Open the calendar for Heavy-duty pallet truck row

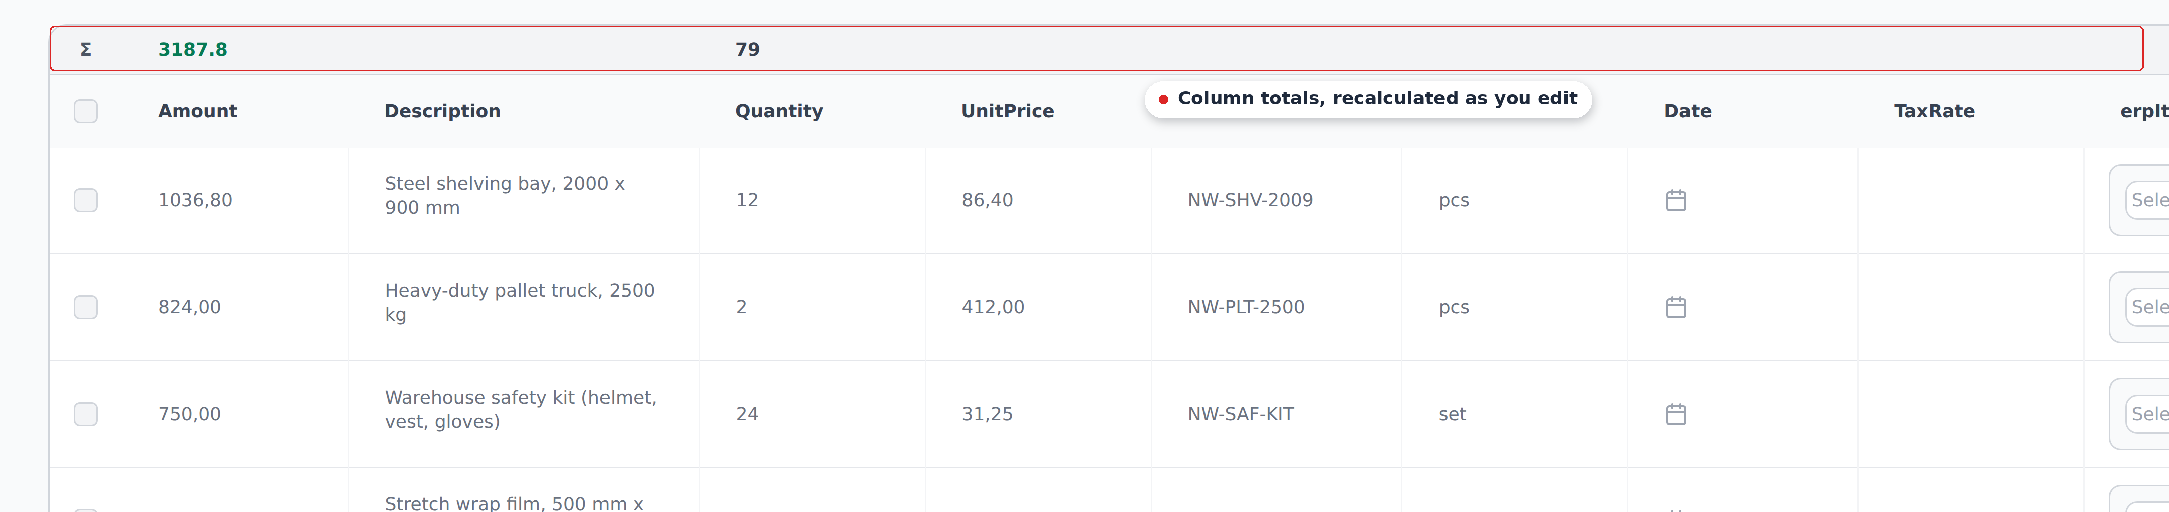[1675, 307]
